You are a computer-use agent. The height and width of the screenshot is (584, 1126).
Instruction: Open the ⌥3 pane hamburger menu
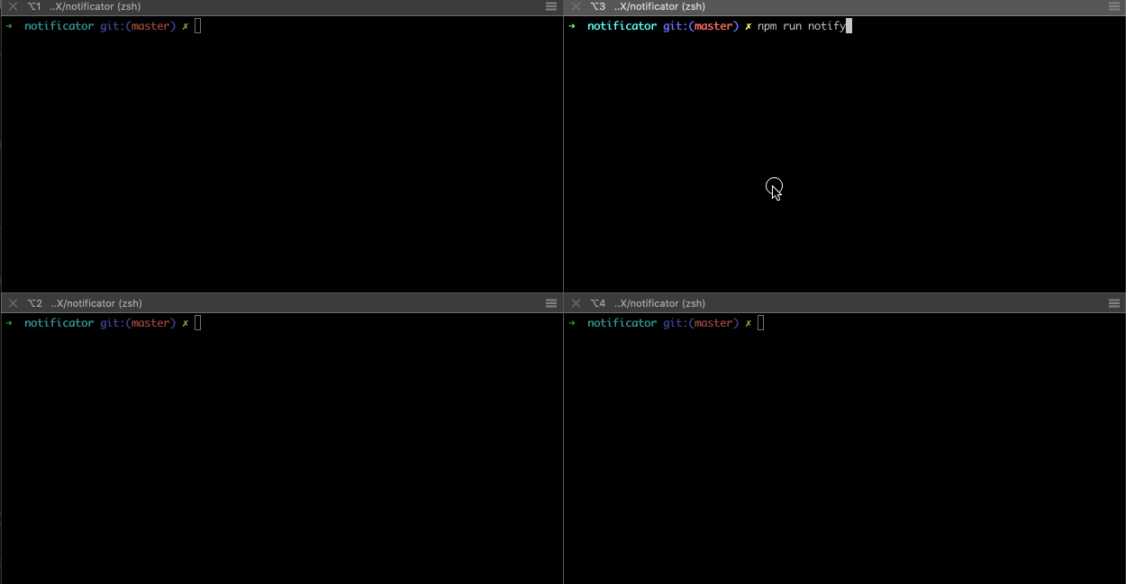pos(1114,6)
